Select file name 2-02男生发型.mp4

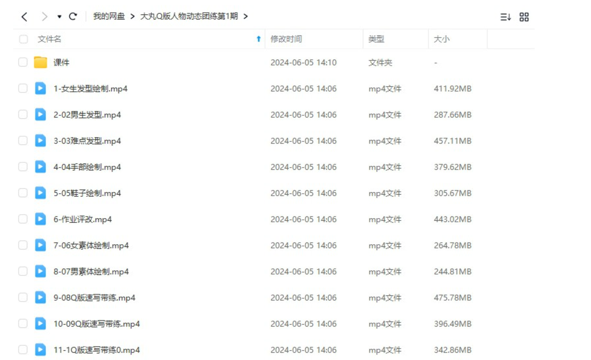87,115
